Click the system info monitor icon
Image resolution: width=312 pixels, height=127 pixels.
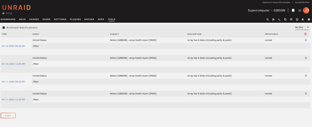coord(297,20)
